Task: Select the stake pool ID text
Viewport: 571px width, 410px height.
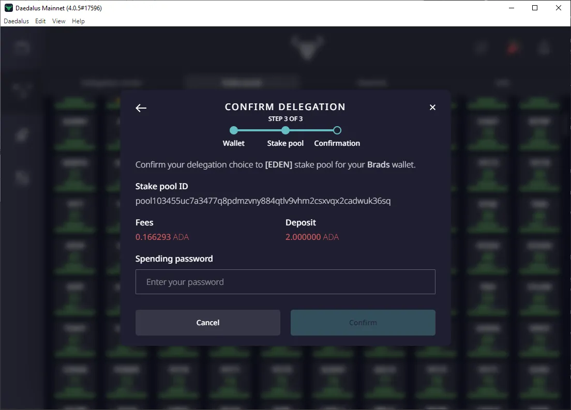Action: coord(263,201)
